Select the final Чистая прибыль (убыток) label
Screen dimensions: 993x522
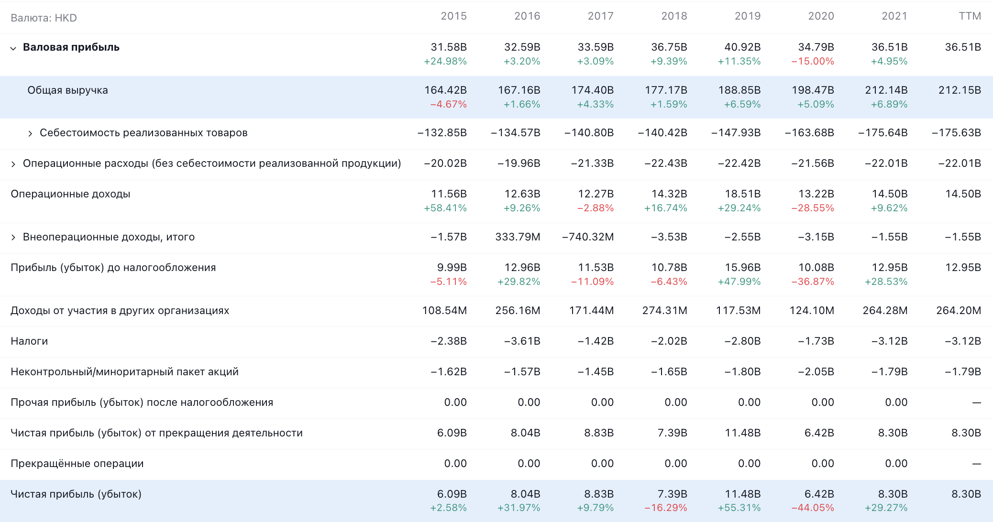pyautogui.click(x=76, y=494)
